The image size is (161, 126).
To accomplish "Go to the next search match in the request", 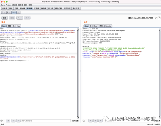I will coord(18,121).
